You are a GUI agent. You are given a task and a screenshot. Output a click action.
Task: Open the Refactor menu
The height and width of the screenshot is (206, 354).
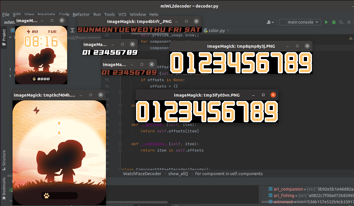click(81, 14)
